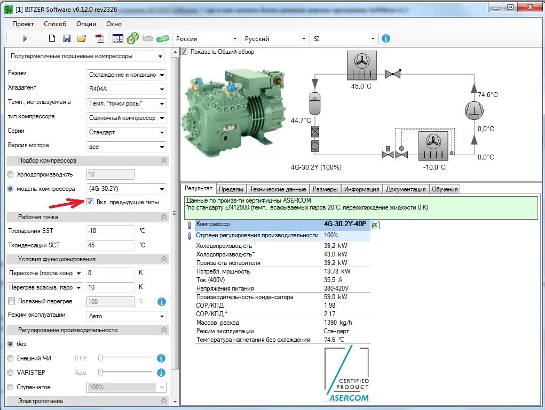Viewport: 545px width, 410px height.
Task: Select the green compressor selection icon
Action: pos(132,38)
